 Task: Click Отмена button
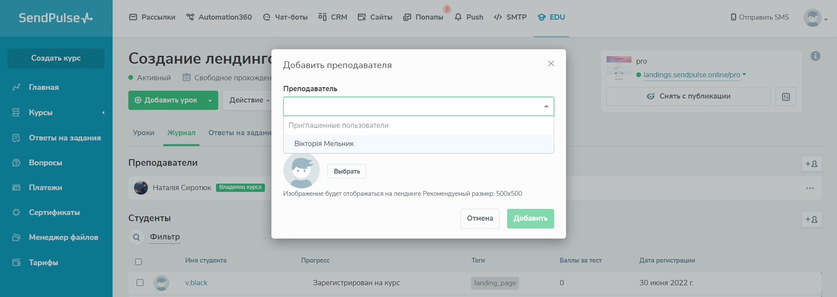coord(480,218)
